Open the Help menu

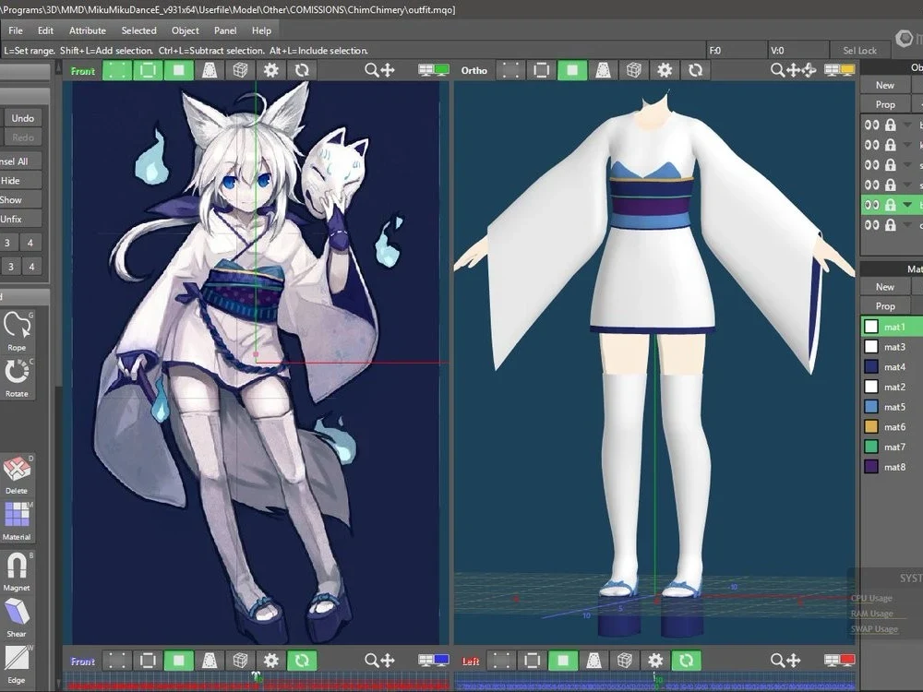pos(261,30)
